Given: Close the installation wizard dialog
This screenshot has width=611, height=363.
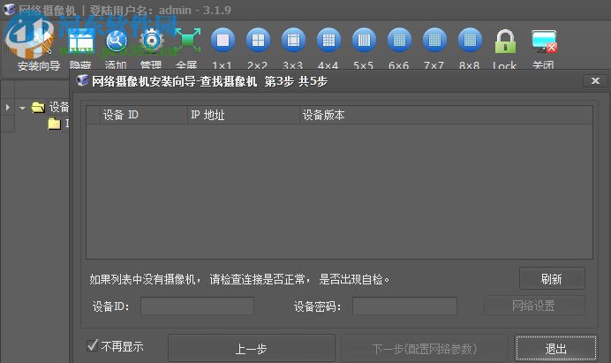Looking at the screenshot, I should pos(595,81).
